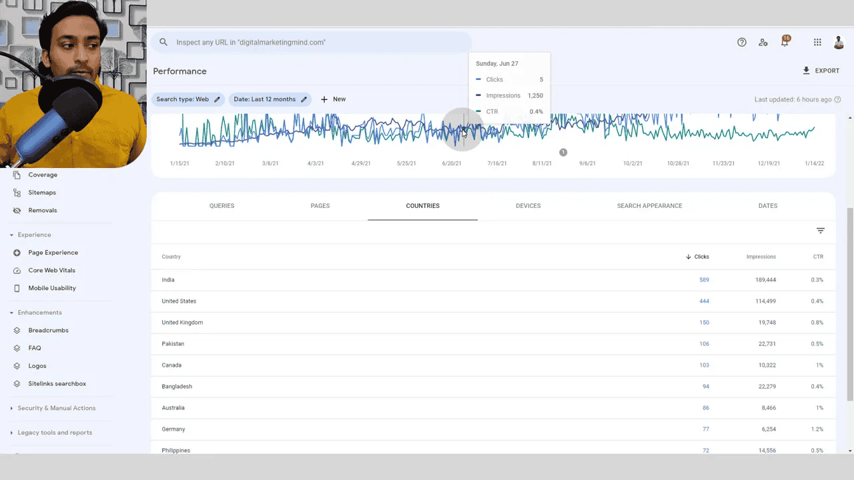Open the Search type: Web filter
The width and height of the screenshot is (854, 480).
pos(188,99)
